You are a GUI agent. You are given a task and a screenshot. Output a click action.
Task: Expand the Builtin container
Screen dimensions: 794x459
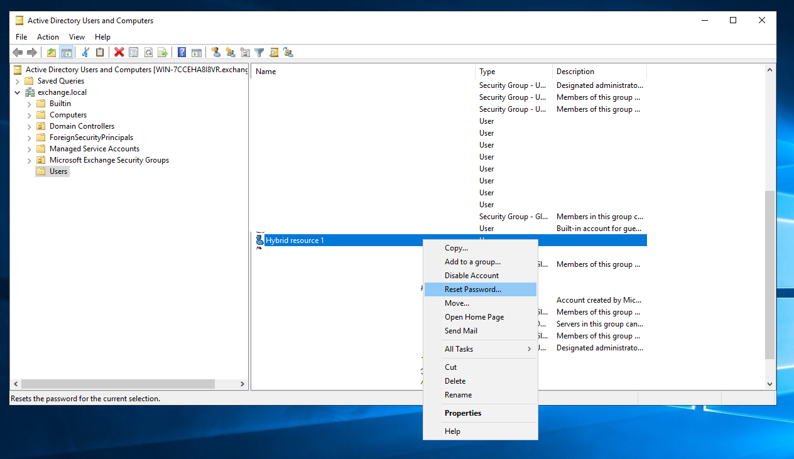pyautogui.click(x=29, y=104)
